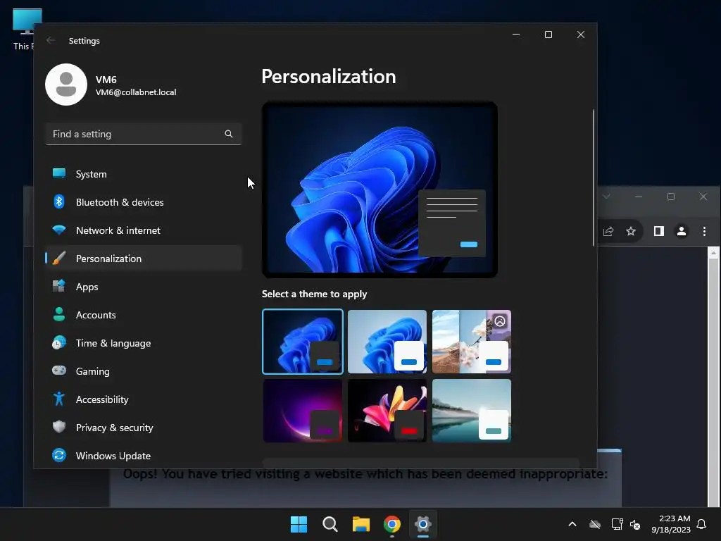Open the System settings category
Image resolution: width=721 pixels, height=541 pixels.
tap(144, 174)
